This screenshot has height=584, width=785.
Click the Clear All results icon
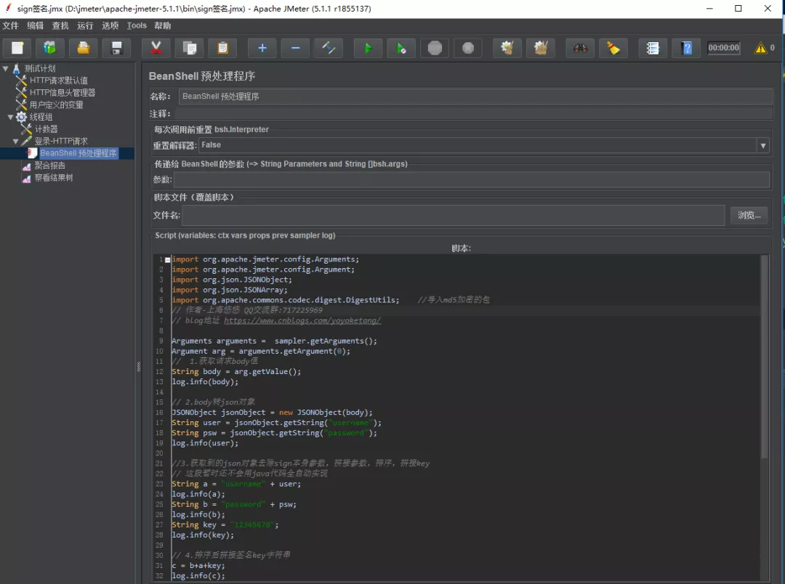tap(541, 48)
